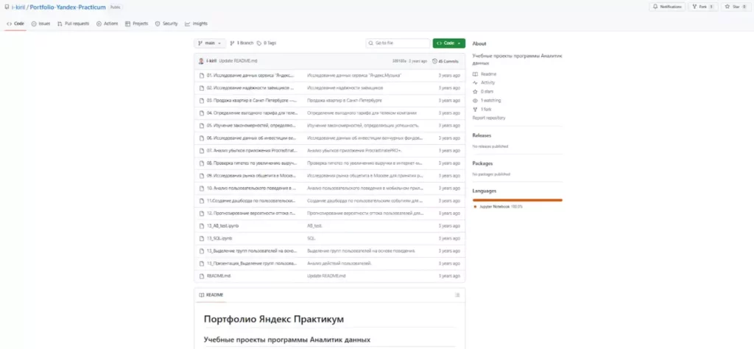This screenshot has width=754, height=349.
Task: Open the 1 watching link in About
Action: coord(487,100)
